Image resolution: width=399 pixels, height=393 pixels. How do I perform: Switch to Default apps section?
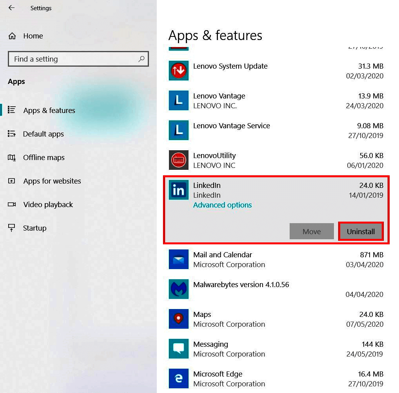click(44, 134)
